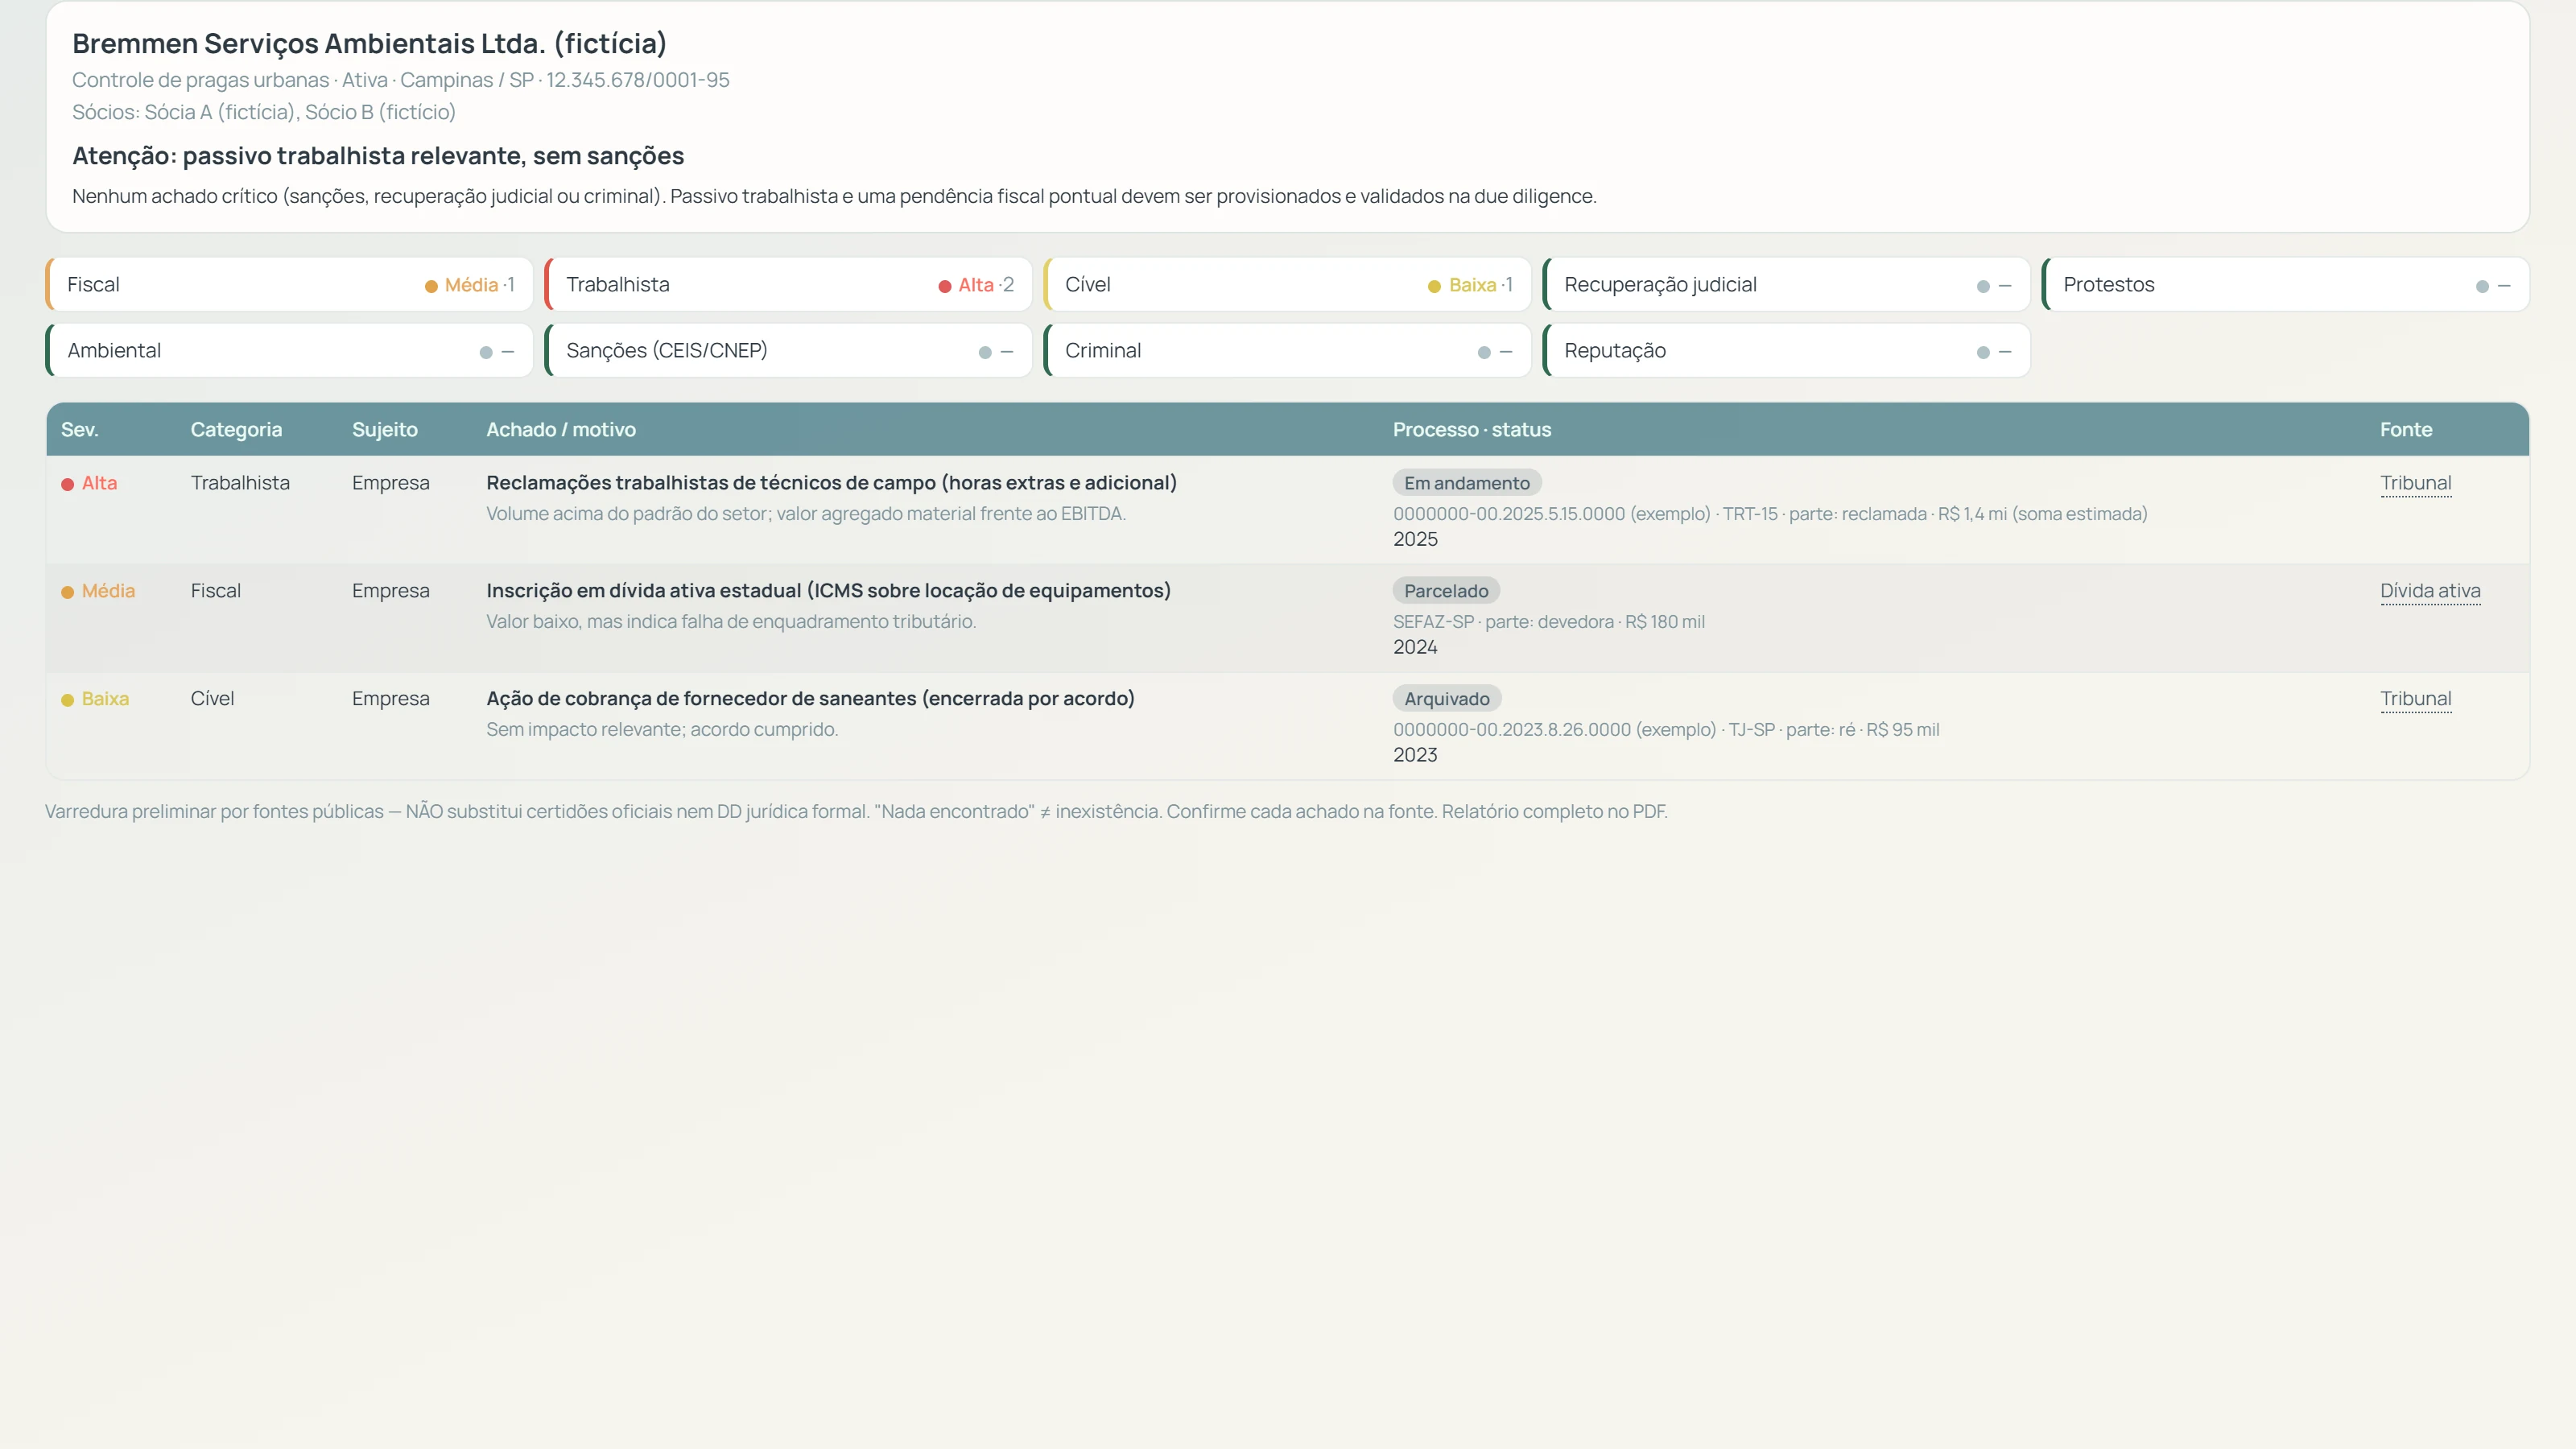The image size is (2576, 1449).
Task: Click the orange Média severity dot in the table
Action: click(x=68, y=592)
